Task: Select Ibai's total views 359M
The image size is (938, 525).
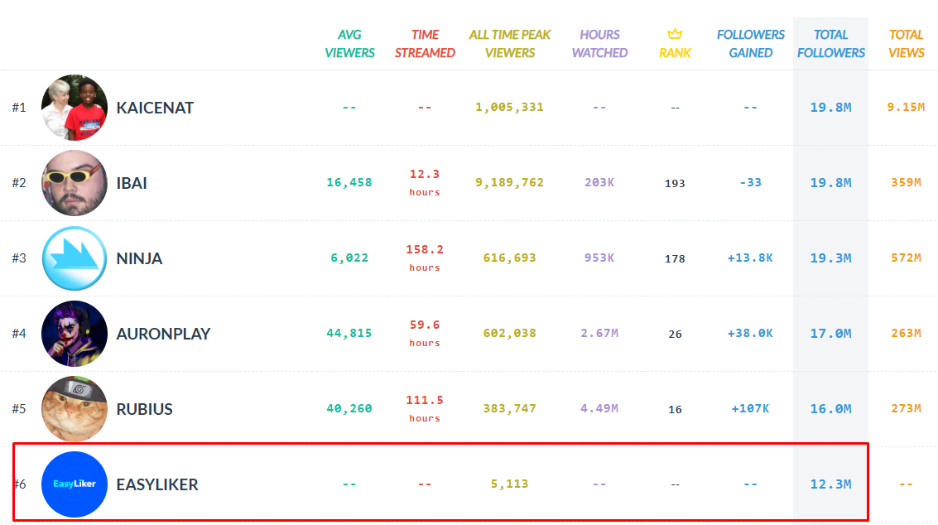Action: [x=907, y=182]
